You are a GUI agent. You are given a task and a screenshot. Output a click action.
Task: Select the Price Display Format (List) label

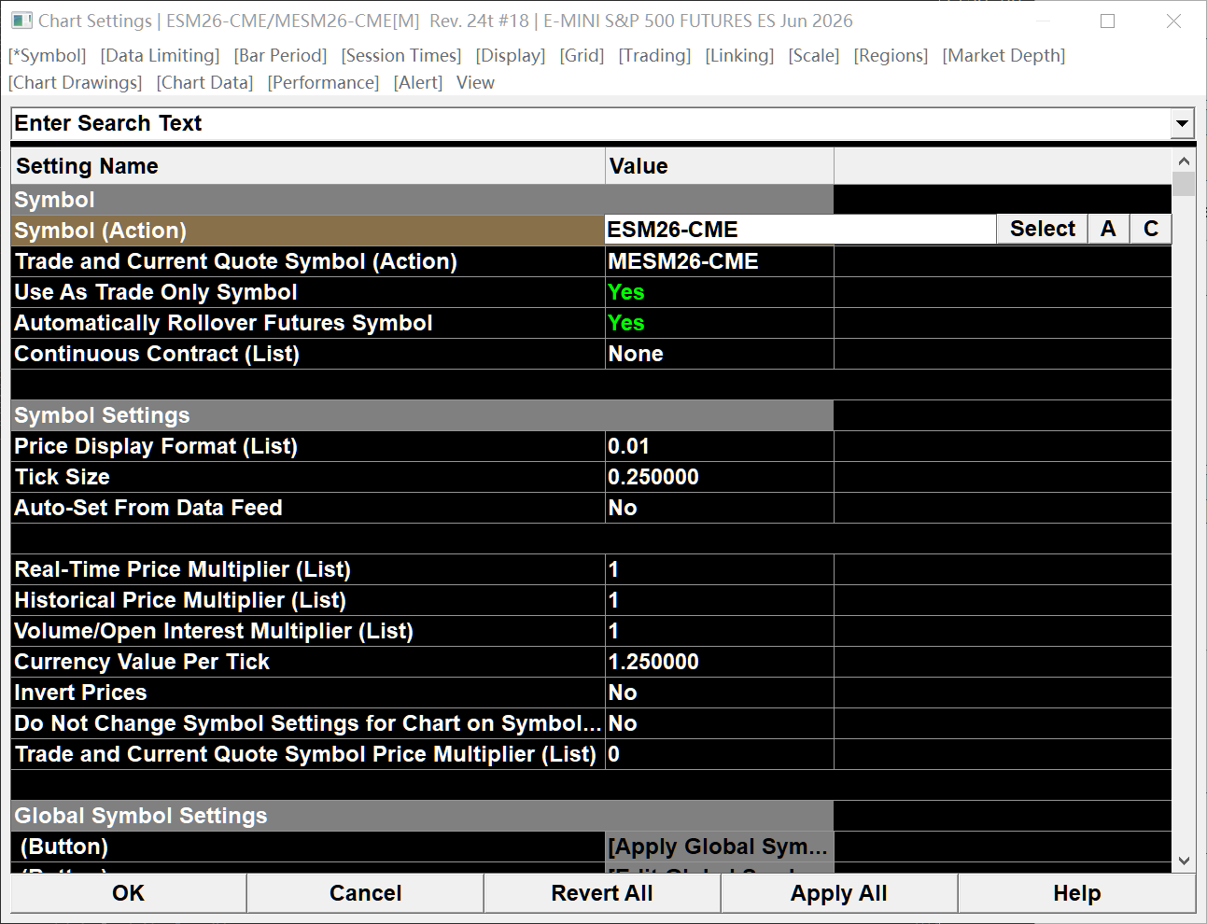click(x=156, y=446)
